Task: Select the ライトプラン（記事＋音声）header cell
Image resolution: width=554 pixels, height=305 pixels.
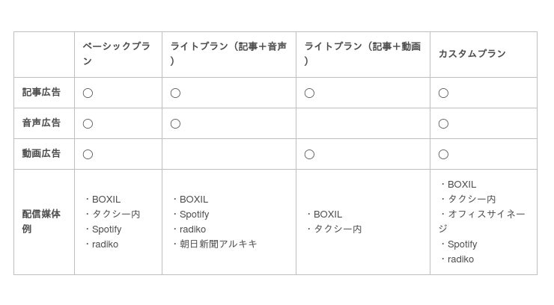Action: coord(229,55)
